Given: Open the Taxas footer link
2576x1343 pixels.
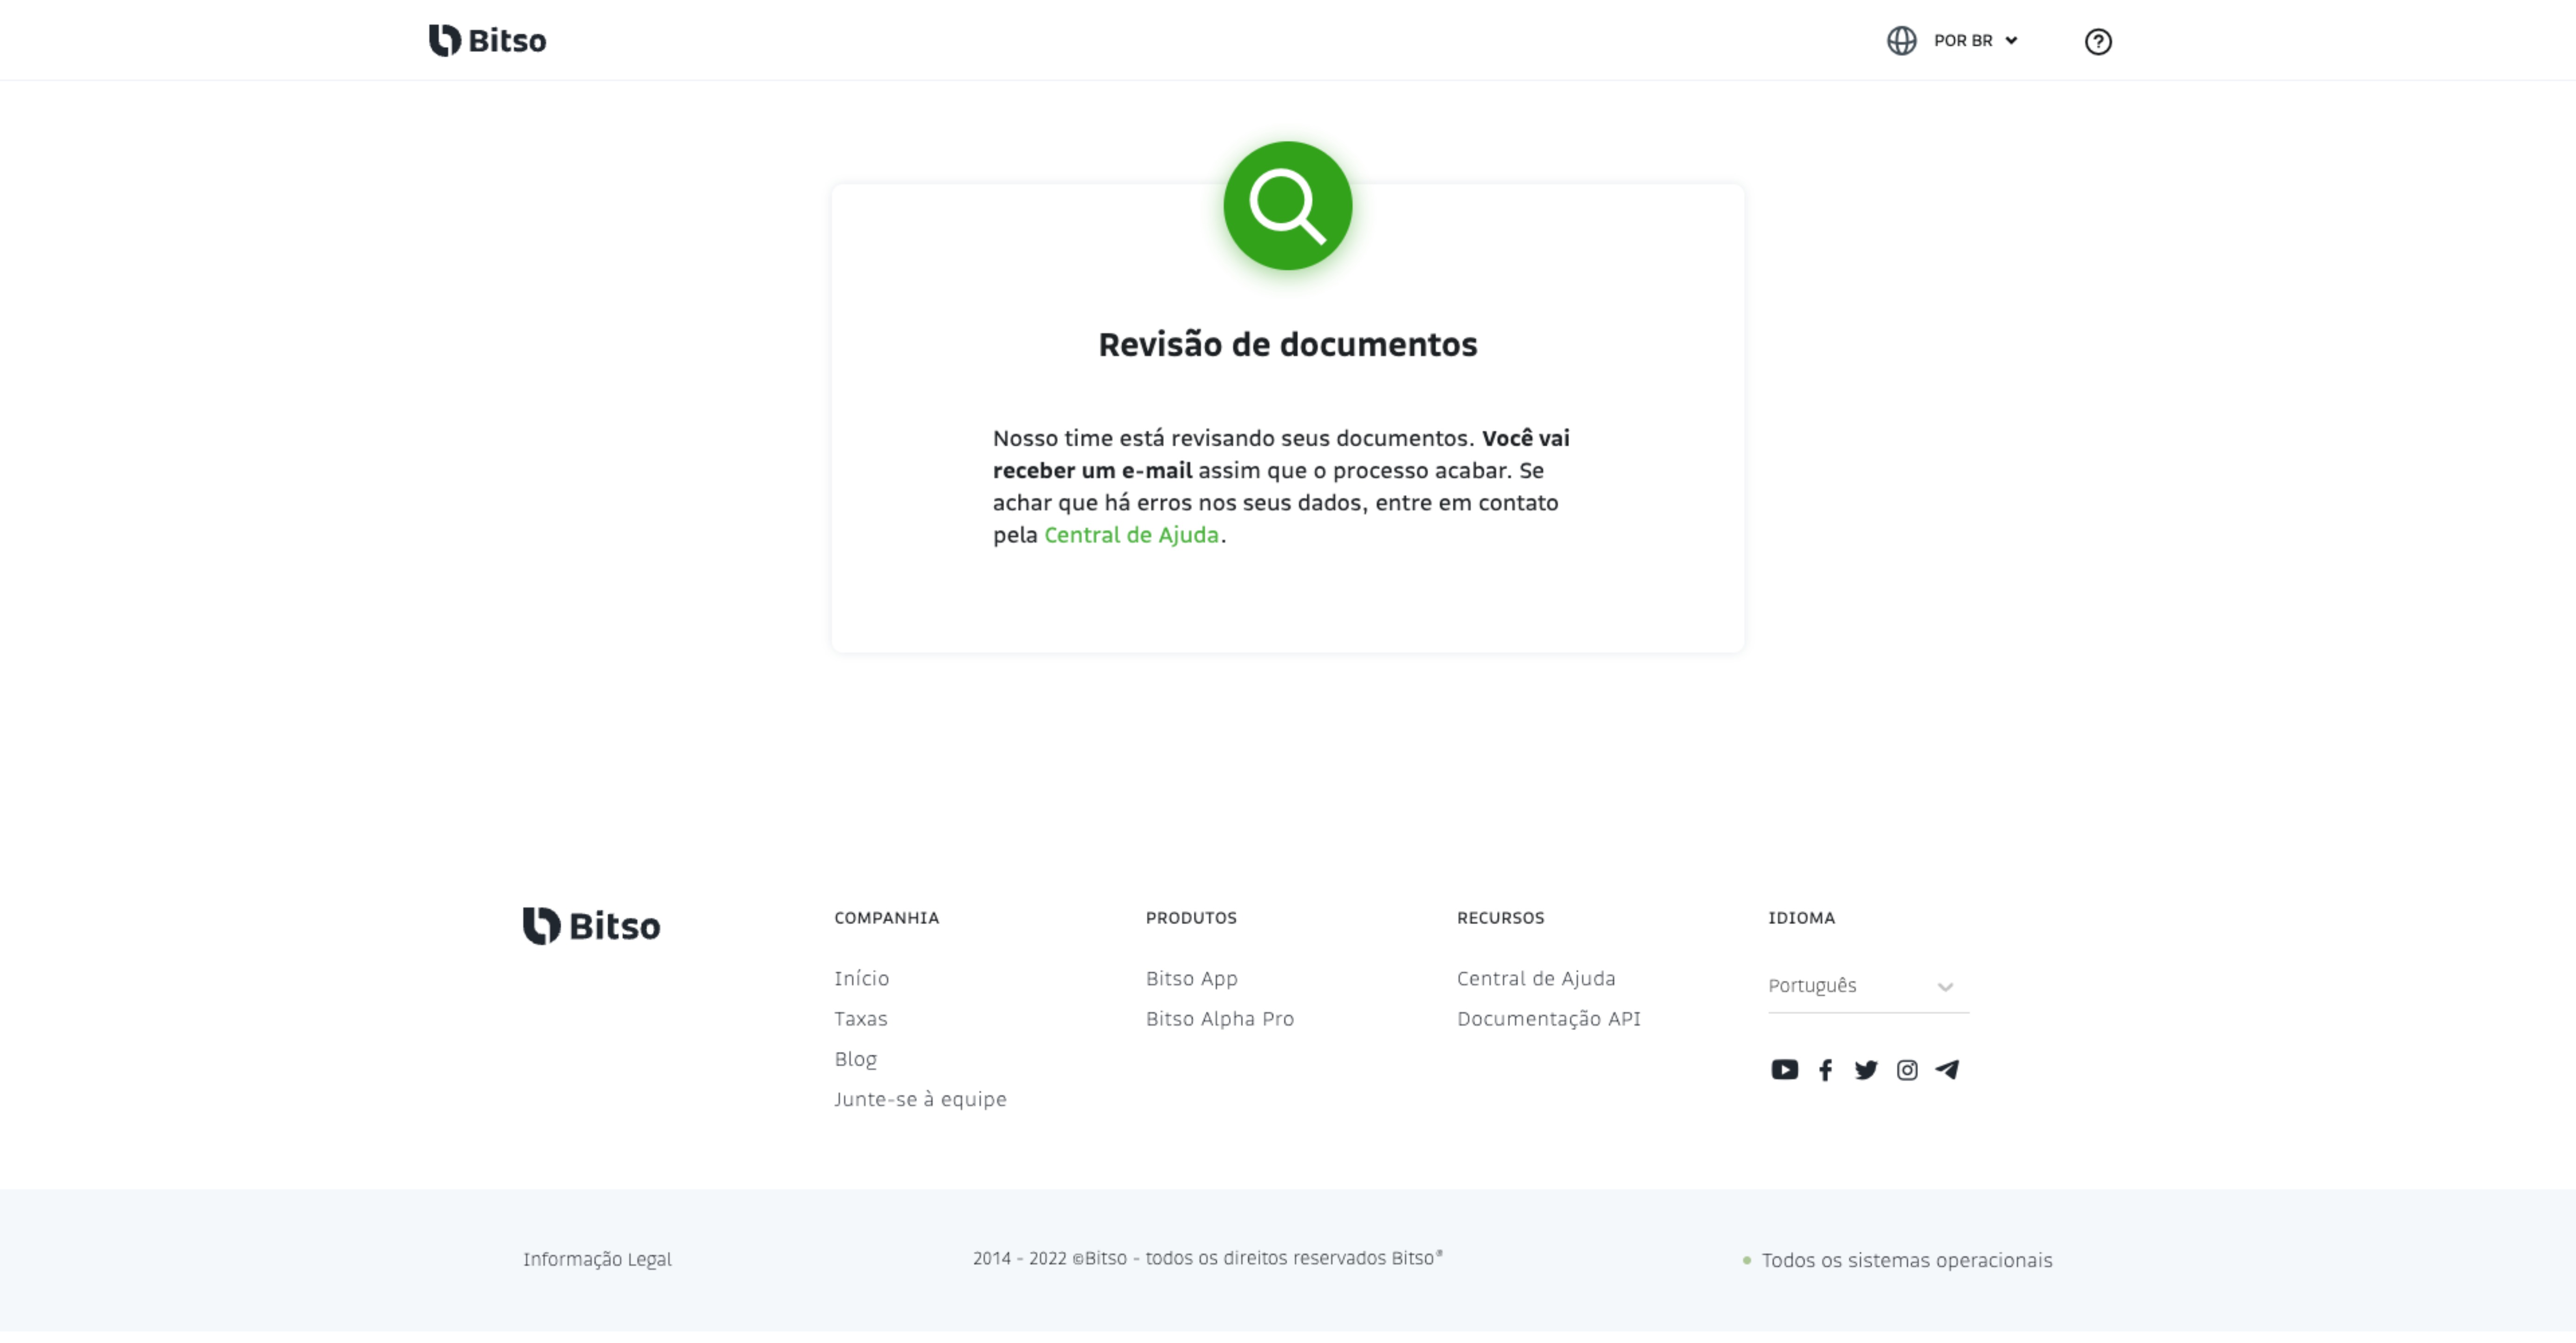Looking at the screenshot, I should (x=860, y=1018).
